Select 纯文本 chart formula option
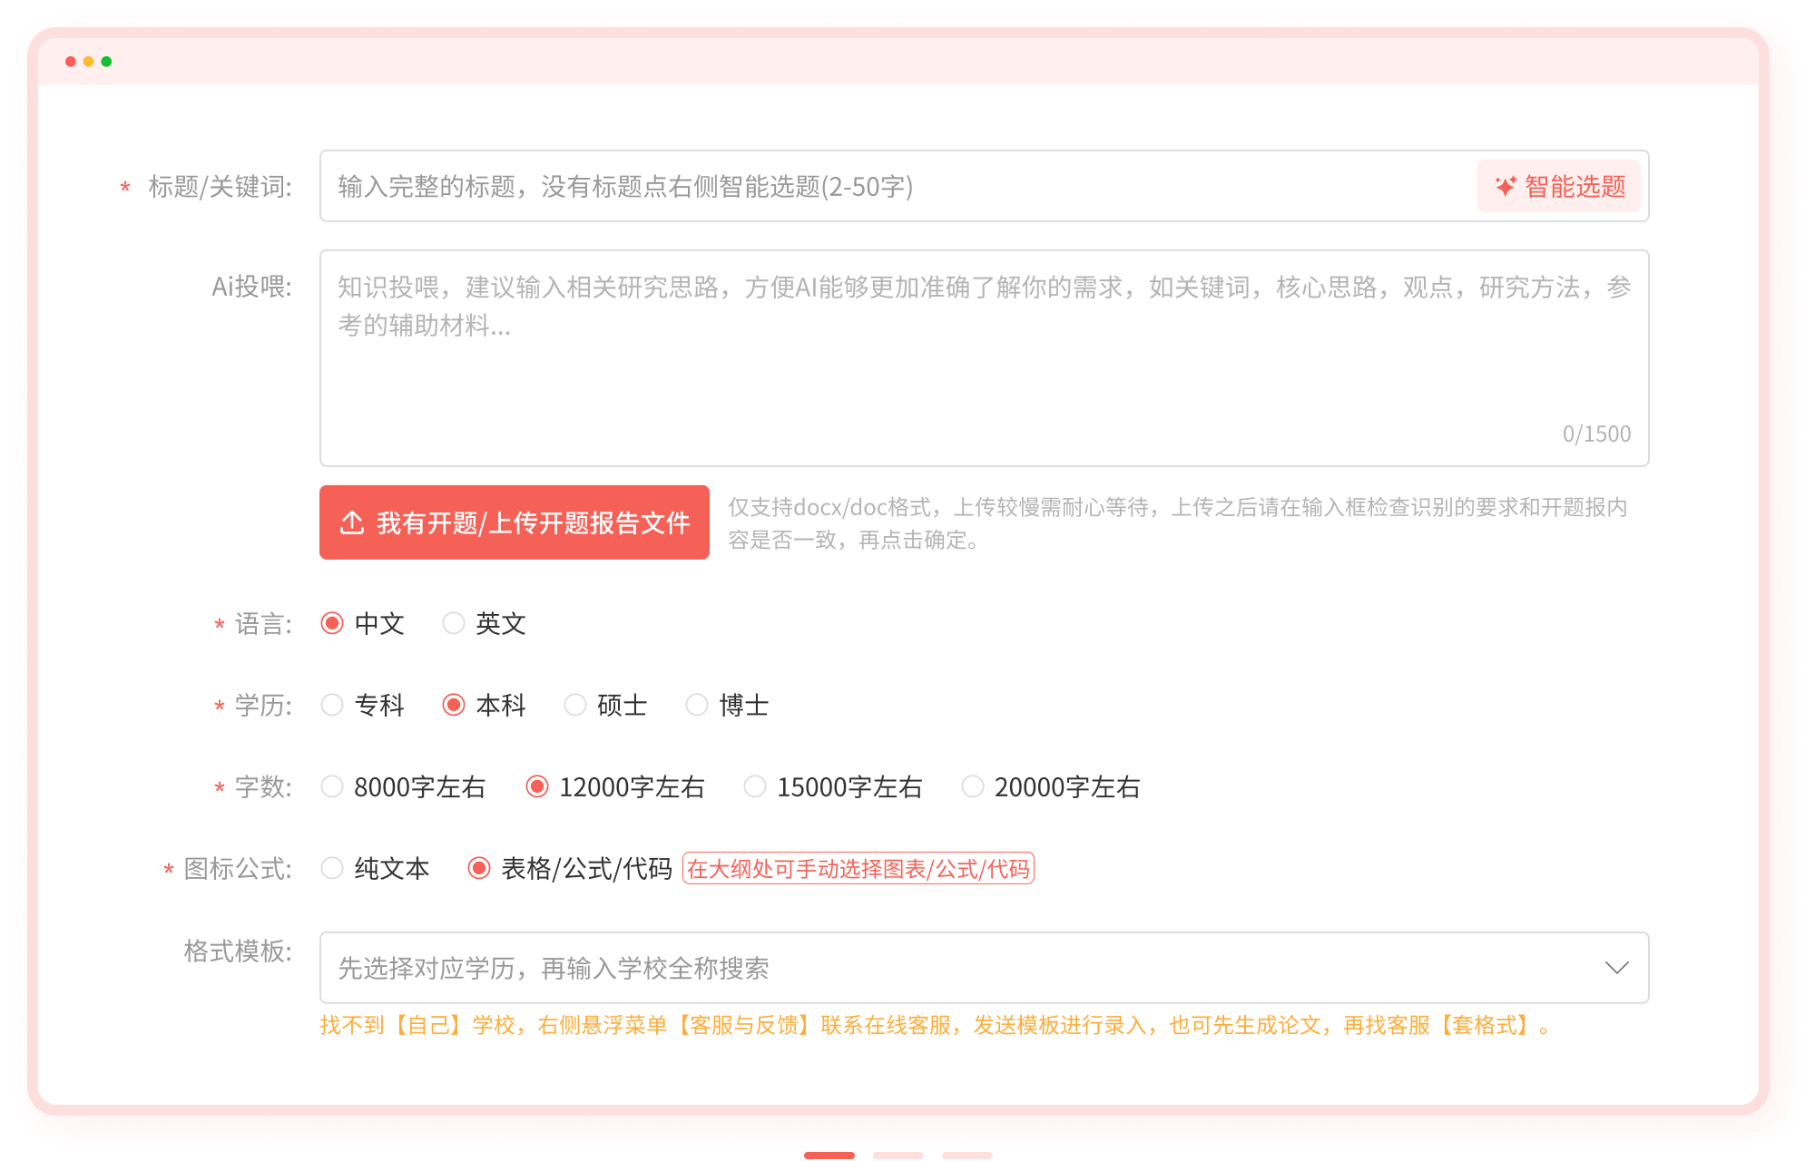The height and width of the screenshot is (1161, 1815). (x=332, y=868)
